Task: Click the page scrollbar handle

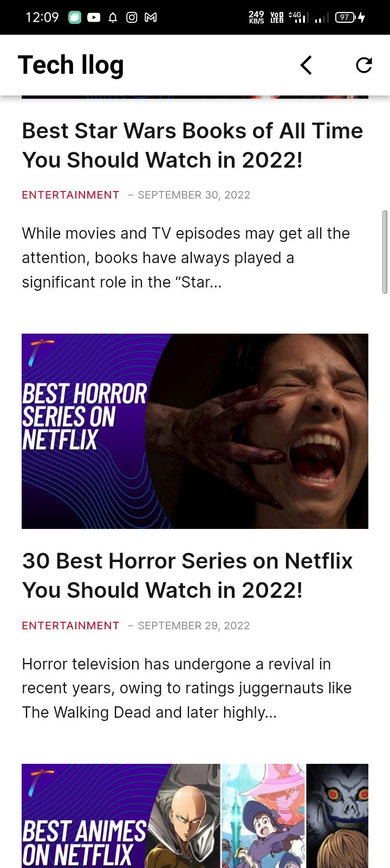Action: (385, 252)
